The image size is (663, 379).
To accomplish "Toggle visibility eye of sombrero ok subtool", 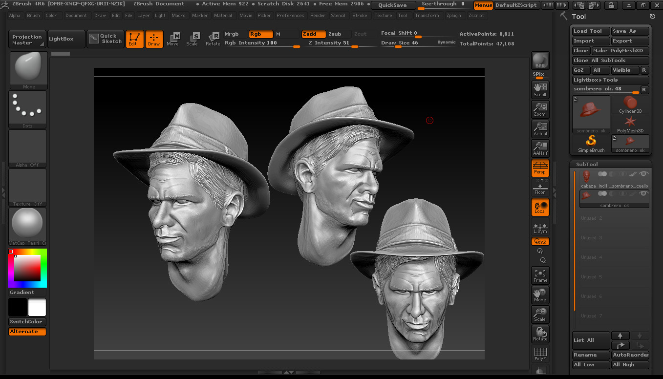I will (x=644, y=193).
